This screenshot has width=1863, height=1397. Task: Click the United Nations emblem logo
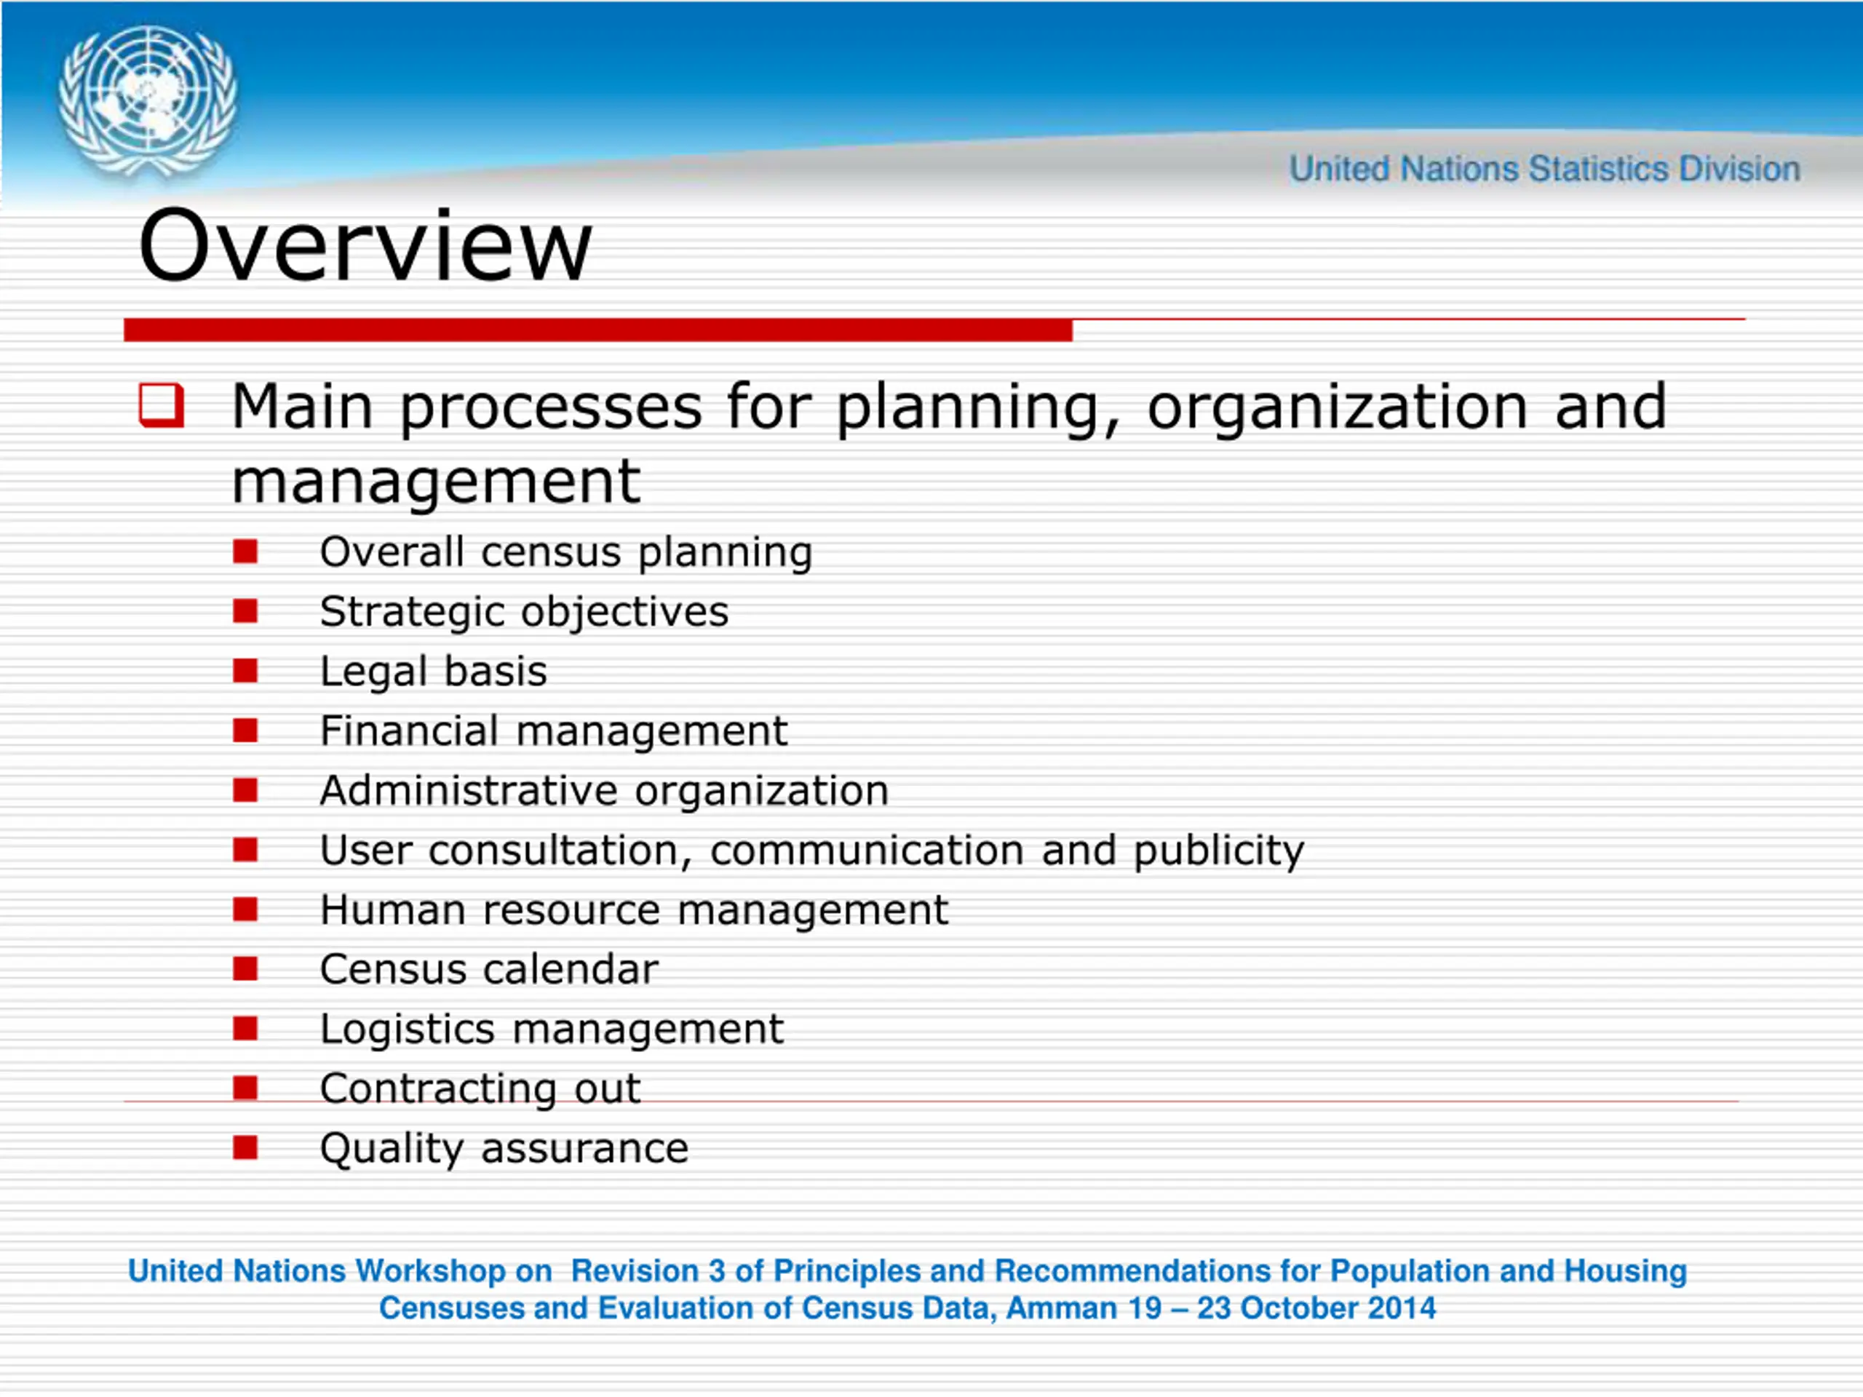148,103
